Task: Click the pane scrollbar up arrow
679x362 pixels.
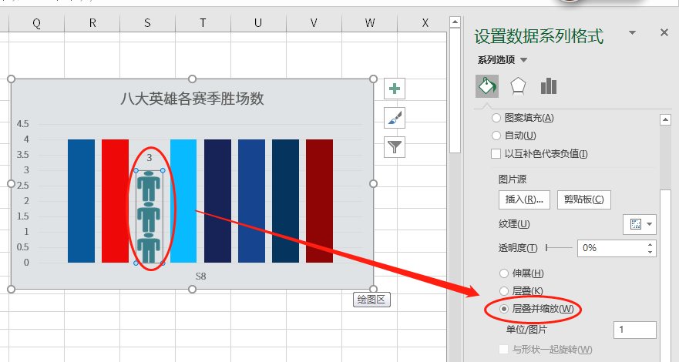Action: tap(666, 120)
